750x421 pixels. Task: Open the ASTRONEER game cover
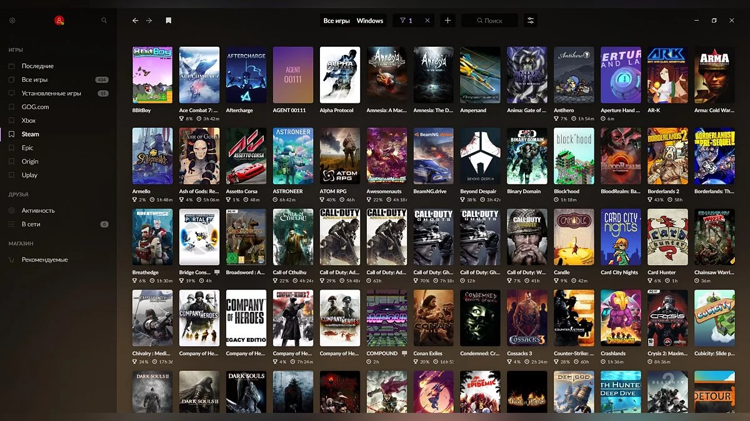293,157
